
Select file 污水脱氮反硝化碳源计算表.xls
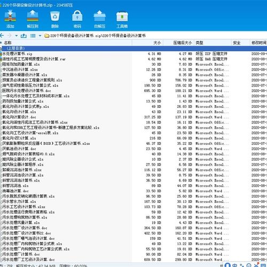28,197
